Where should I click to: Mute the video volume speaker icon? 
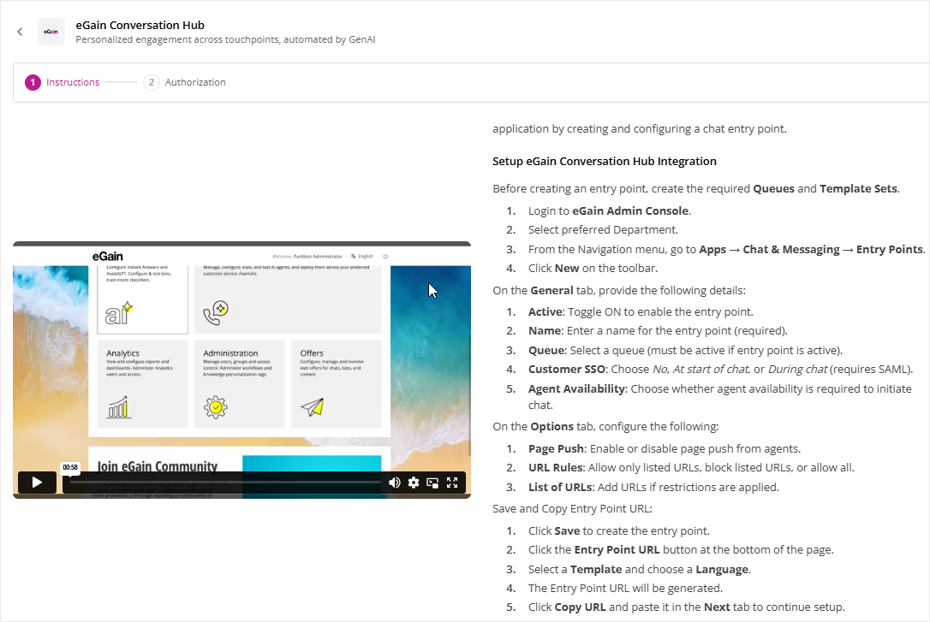coord(394,483)
